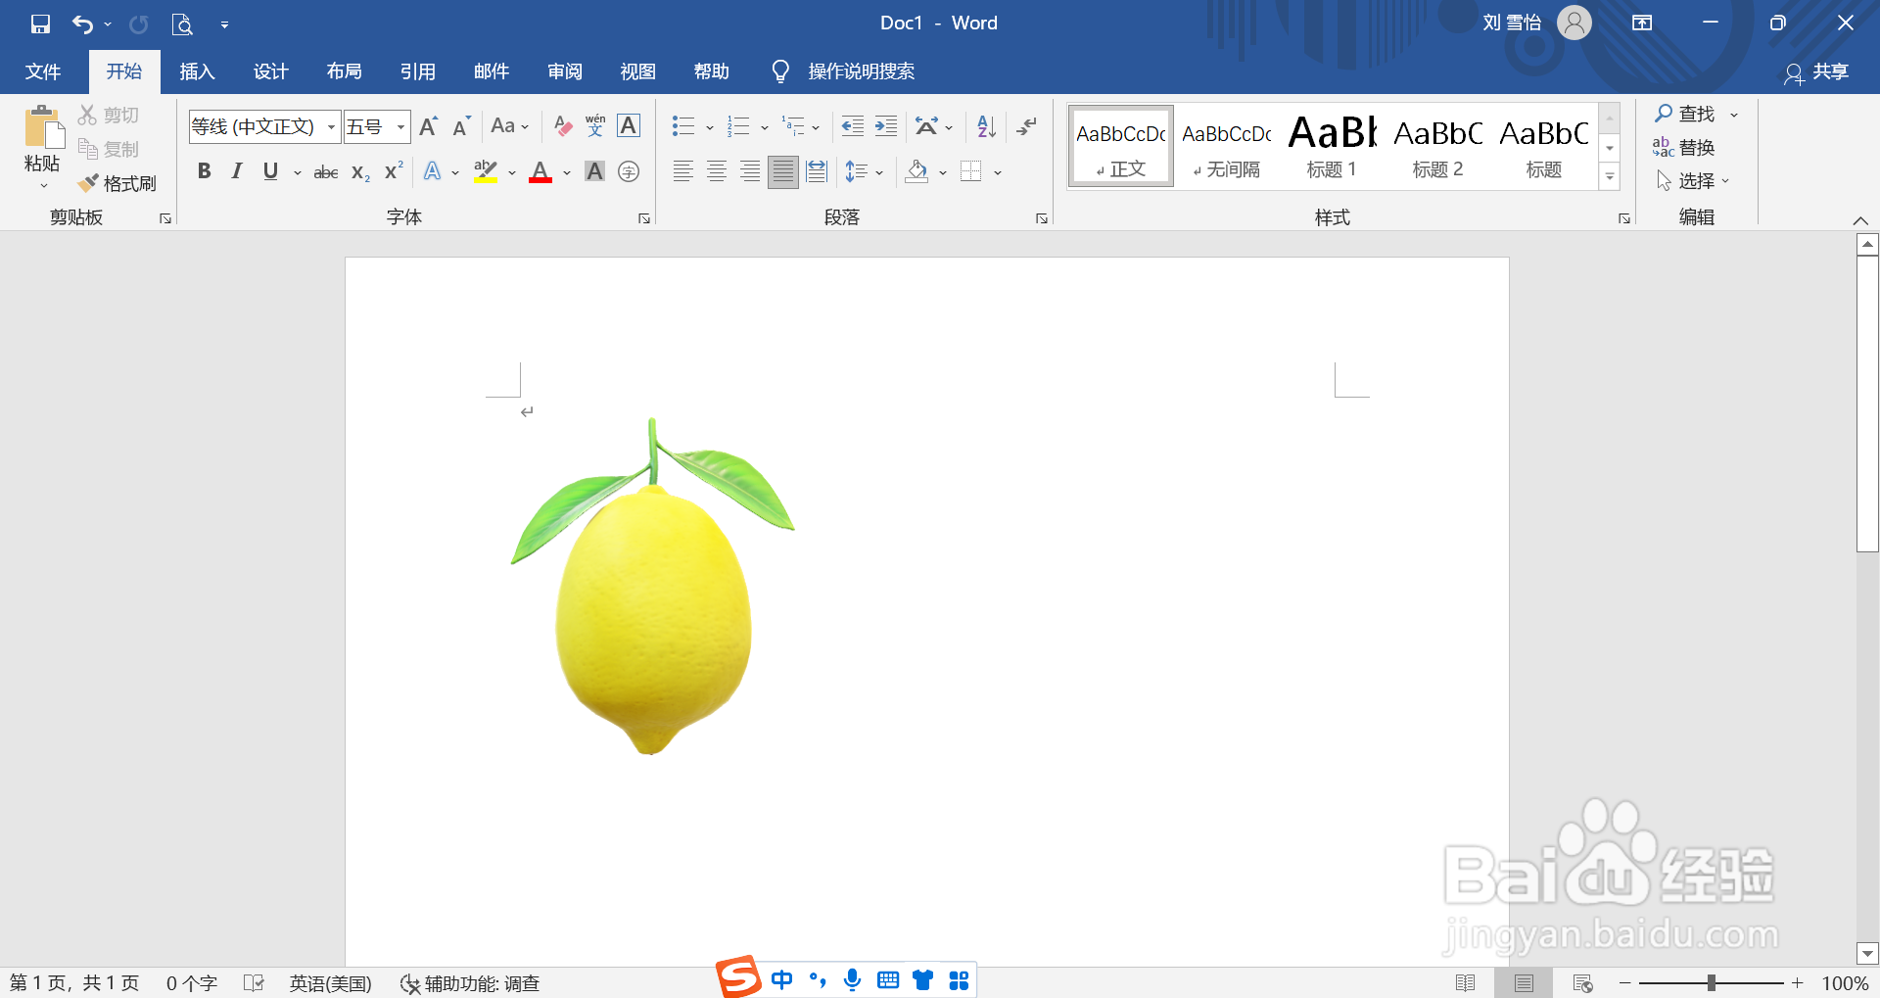Screen dimensions: 1880x998
Task: Open the Sogou input method keyboard icon
Action: (888, 980)
